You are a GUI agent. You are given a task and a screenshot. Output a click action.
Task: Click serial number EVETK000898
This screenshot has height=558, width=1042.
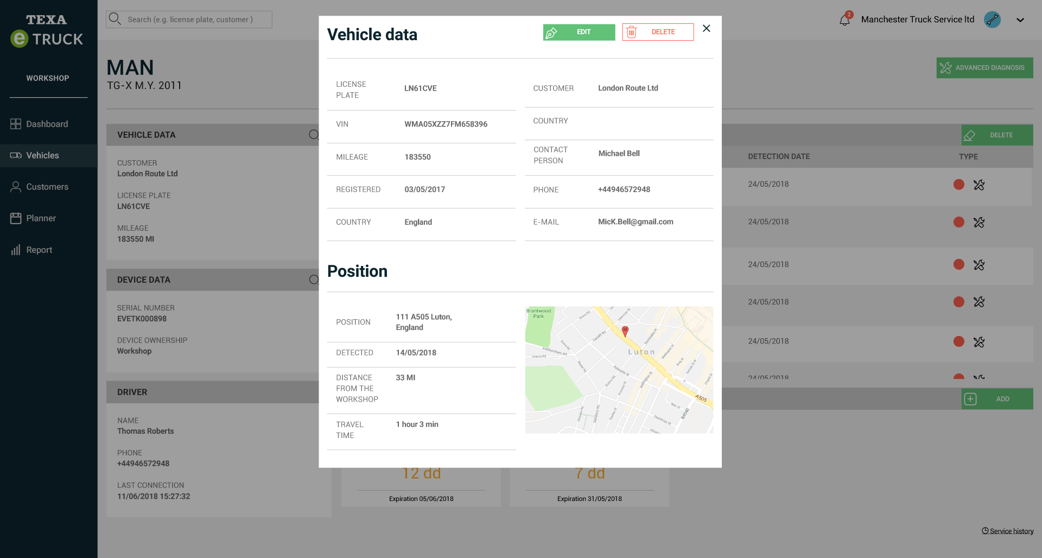pyautogui.click(x=142, y=319)
